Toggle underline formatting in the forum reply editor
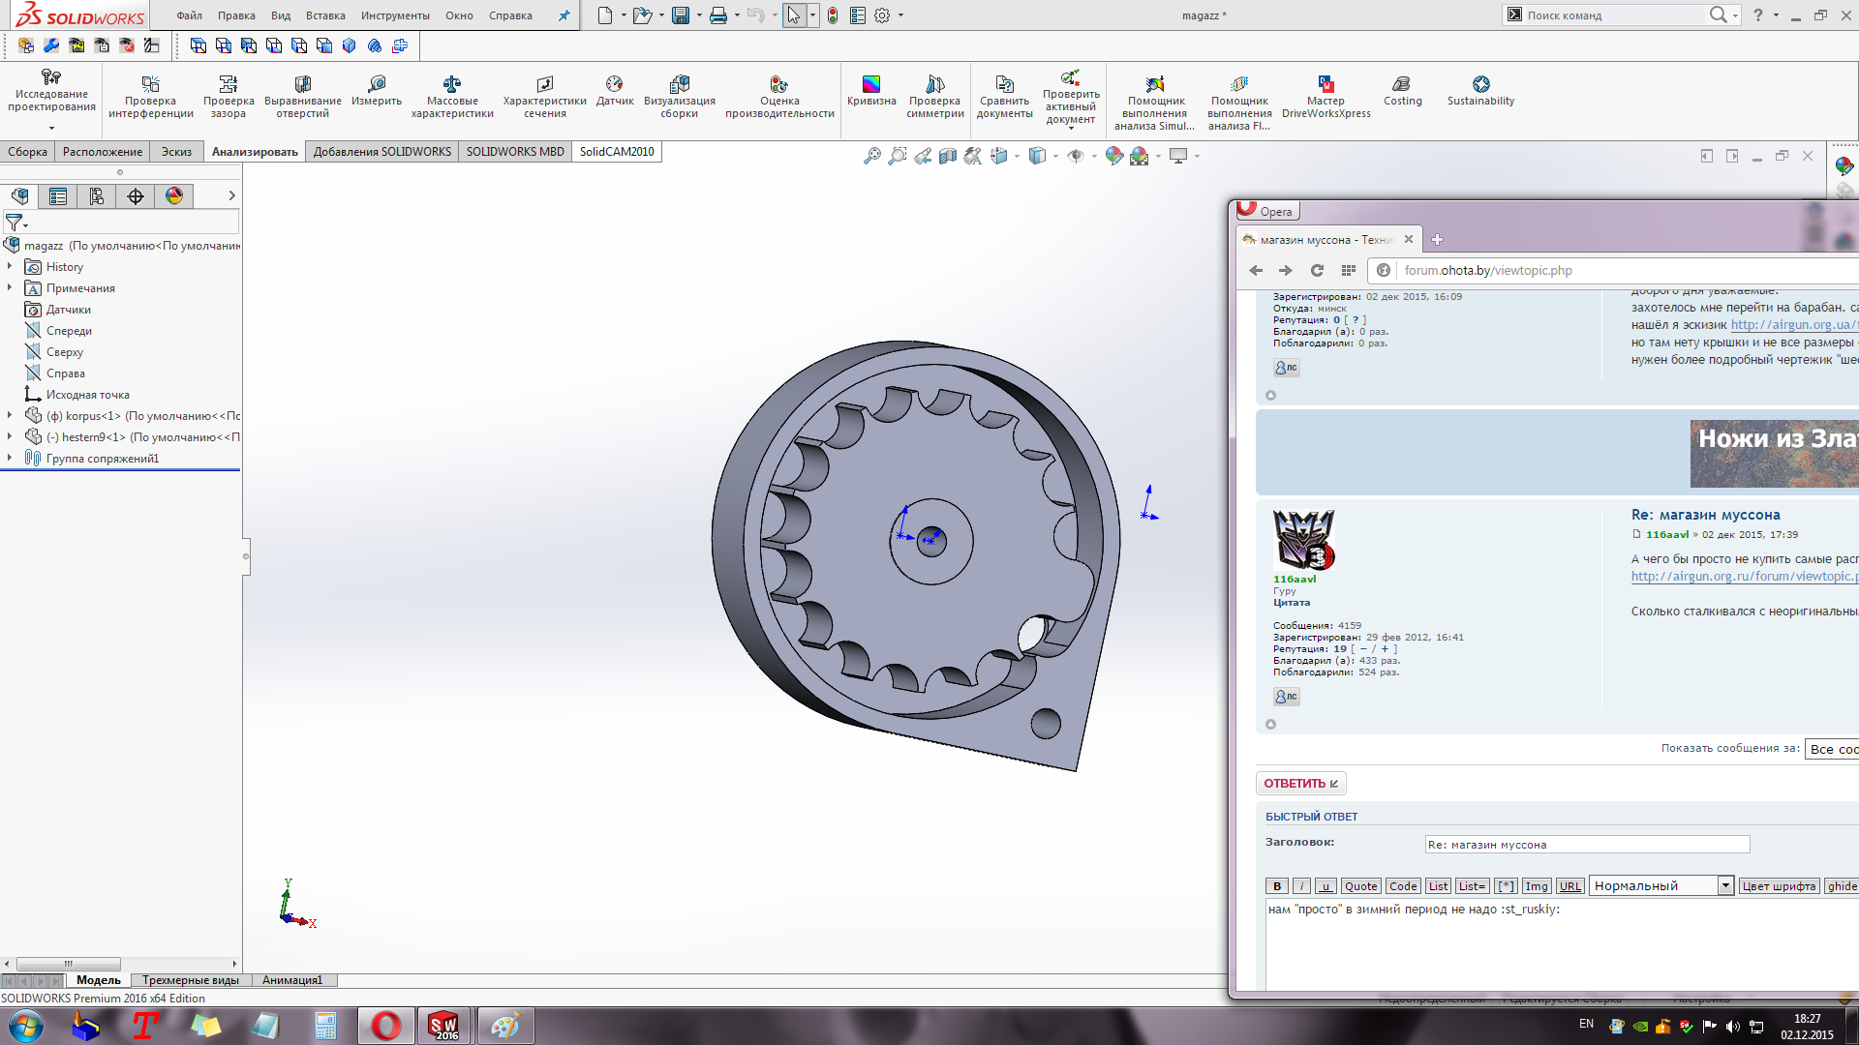The height and width of the screenshot is (1045, 1859). coord(1326,886)
